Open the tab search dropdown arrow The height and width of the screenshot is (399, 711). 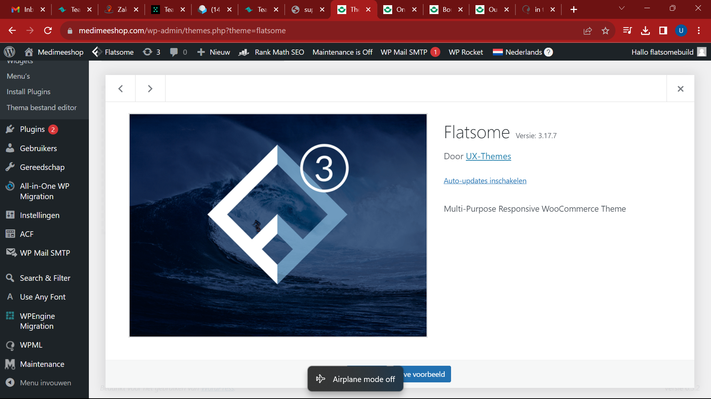pyautogui.click(x=622, y=8)
